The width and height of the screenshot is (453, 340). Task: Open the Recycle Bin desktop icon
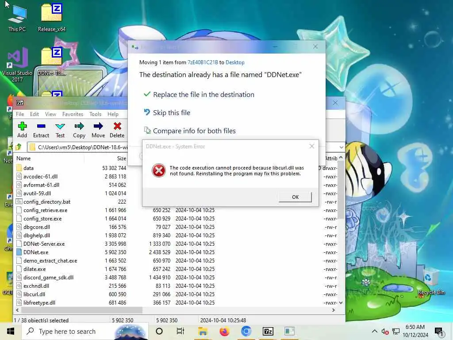(431, 282)
